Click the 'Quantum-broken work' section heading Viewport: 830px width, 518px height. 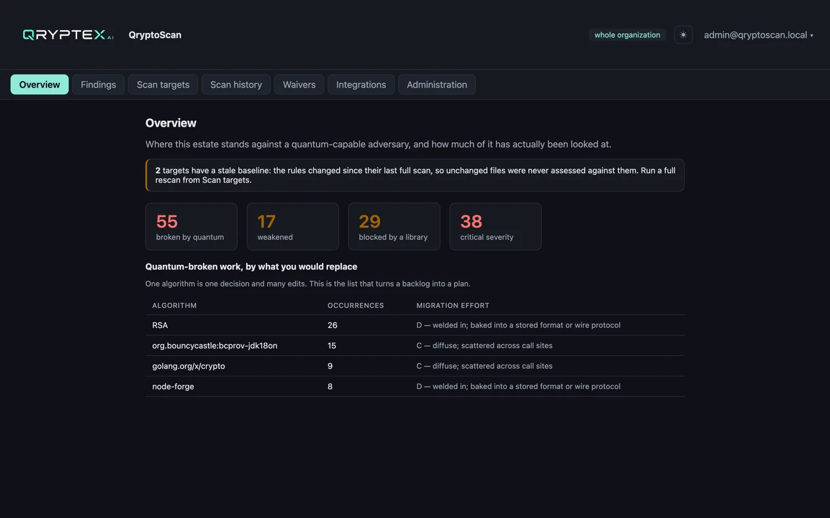click(x=251, y=267)
